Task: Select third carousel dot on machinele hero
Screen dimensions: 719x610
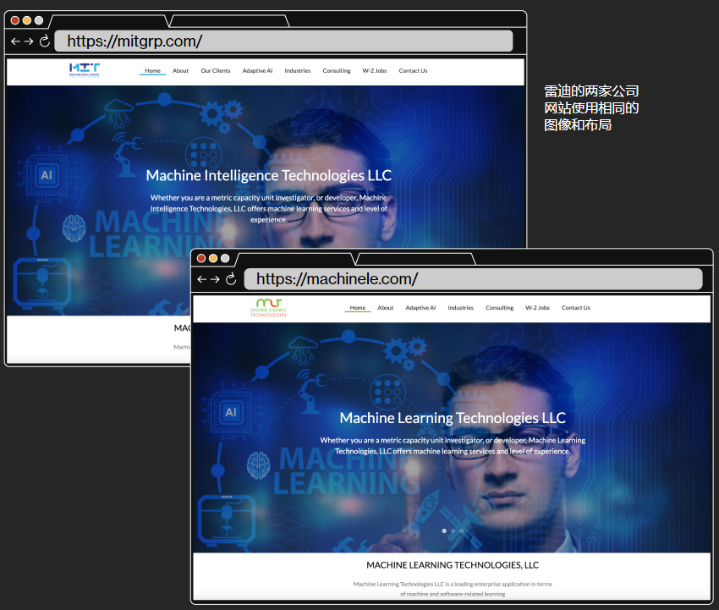Action: (x=461, y=530)
